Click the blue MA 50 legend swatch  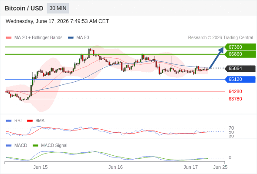click(71, 38)
